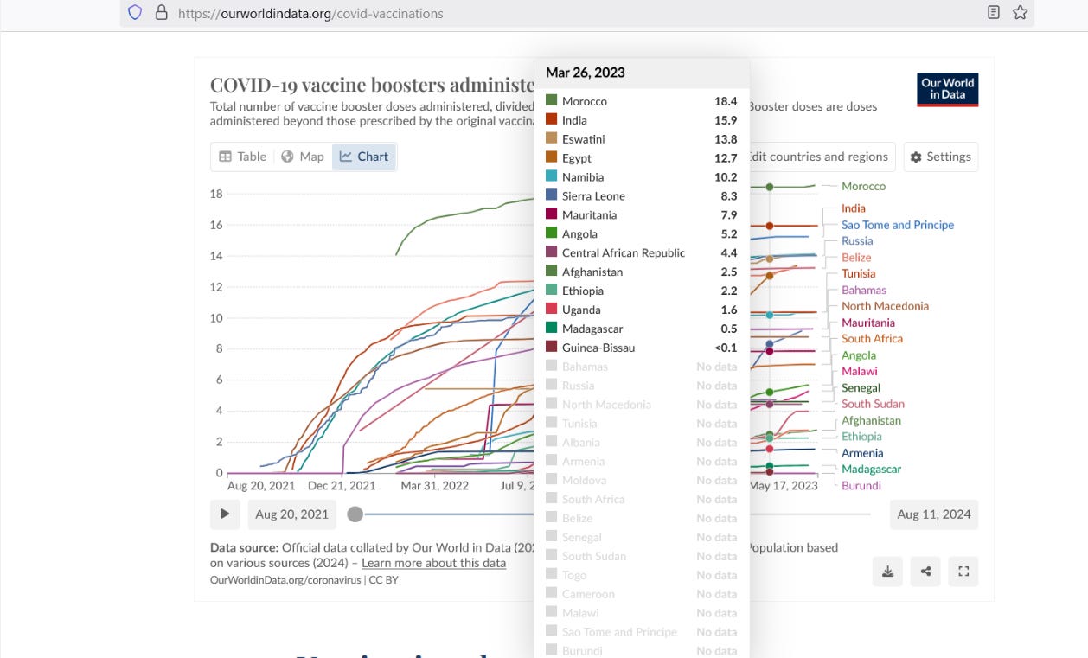1088x658 pixels.
Task: Click the timeline start slider handle
Action: point(355,514)
